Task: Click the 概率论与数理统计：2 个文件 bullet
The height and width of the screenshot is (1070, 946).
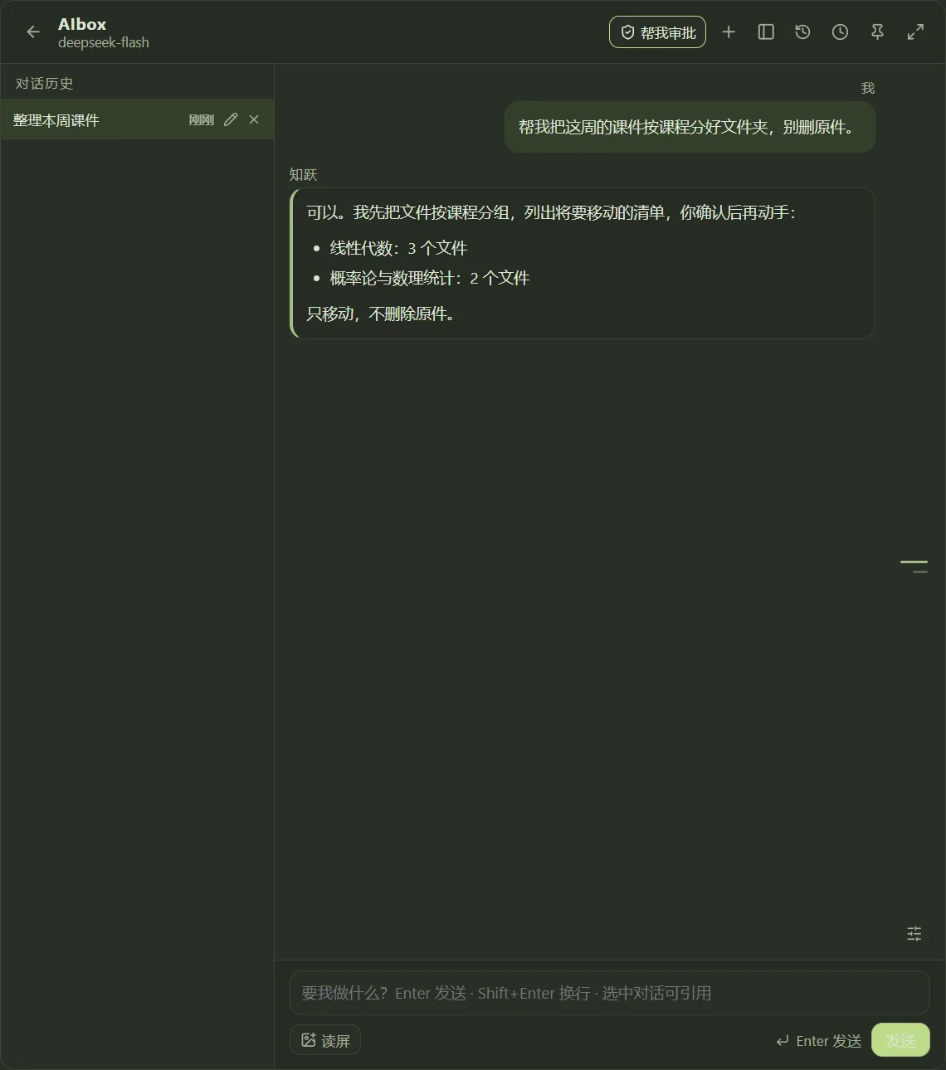Action: 429,278
